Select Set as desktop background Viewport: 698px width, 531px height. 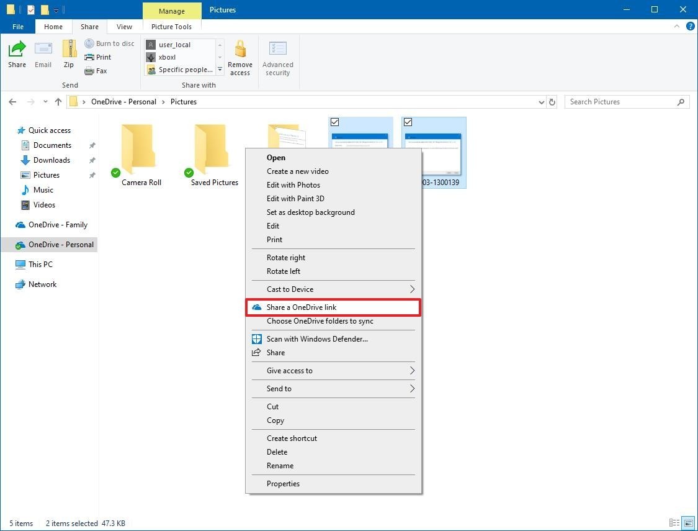pyautogui.click(x=333, y=212)
